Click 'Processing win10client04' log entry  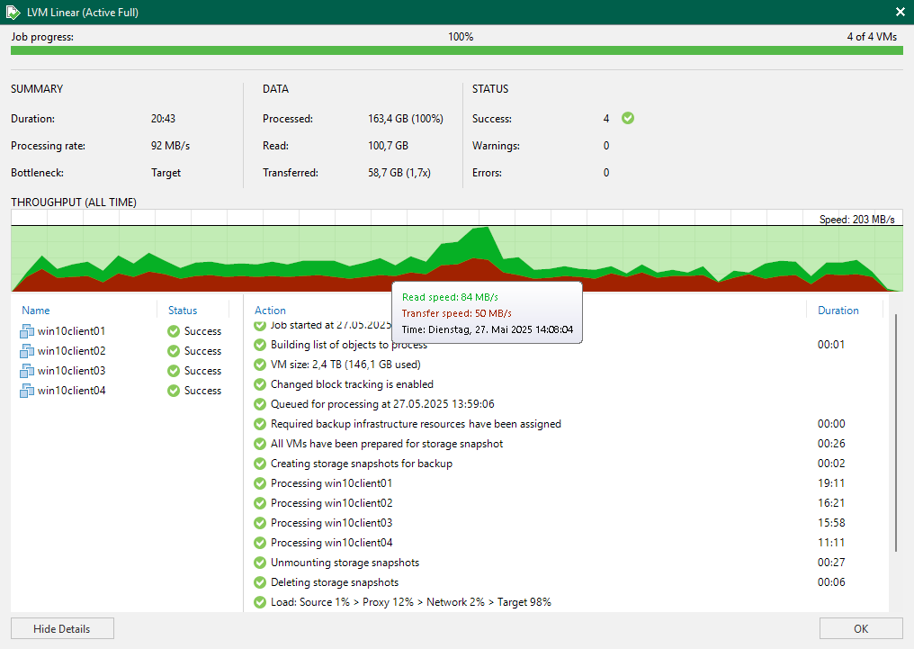coord(331,543)
